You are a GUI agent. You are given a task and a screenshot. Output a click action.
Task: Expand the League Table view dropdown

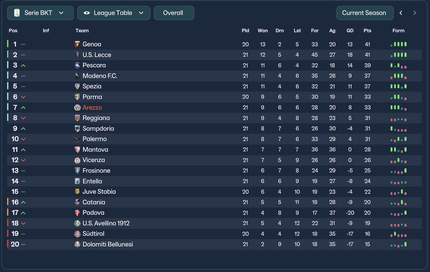pos(114,13)
